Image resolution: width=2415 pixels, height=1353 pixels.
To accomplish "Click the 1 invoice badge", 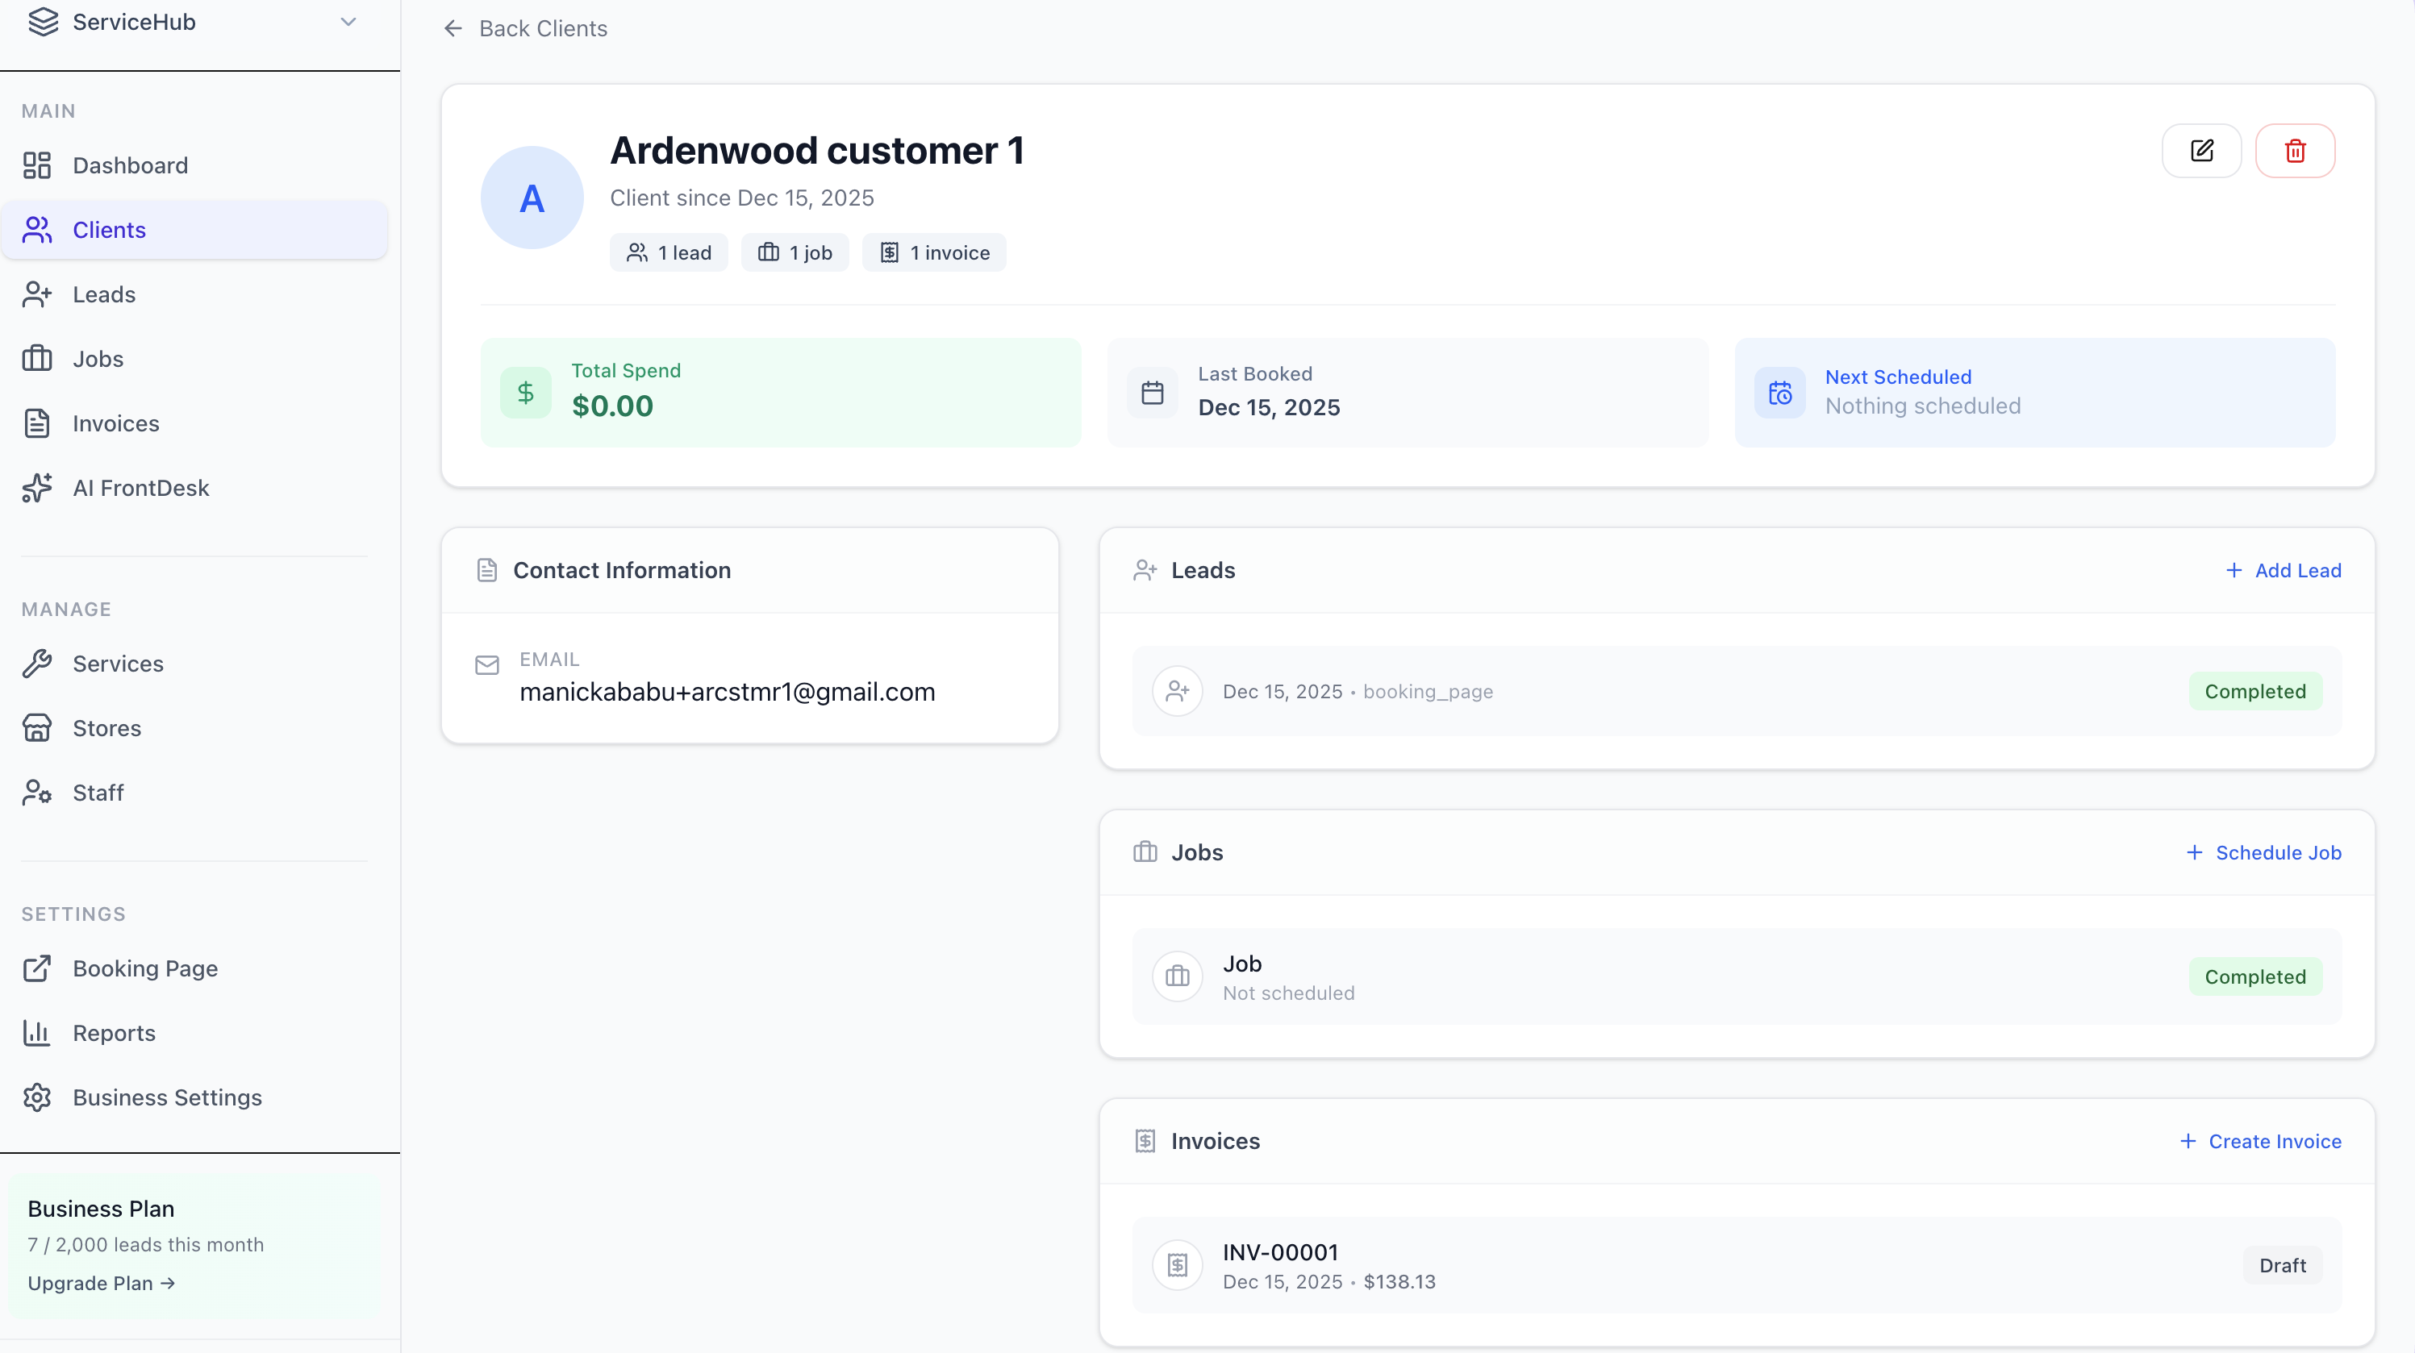I will tap(934, 253).
